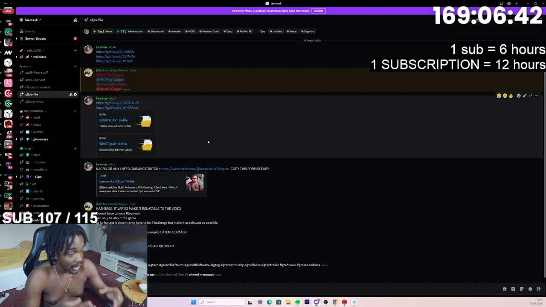The image size is (546, 307).
Task: Open the sticker picker
Action: (x=522, y=289)
